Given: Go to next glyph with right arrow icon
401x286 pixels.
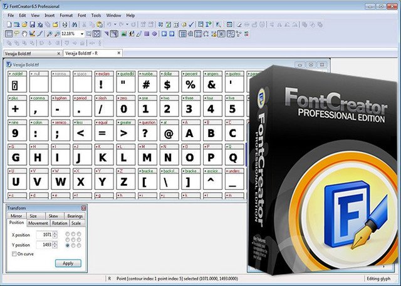Looking at the screenshot, I should click(172, 34).
